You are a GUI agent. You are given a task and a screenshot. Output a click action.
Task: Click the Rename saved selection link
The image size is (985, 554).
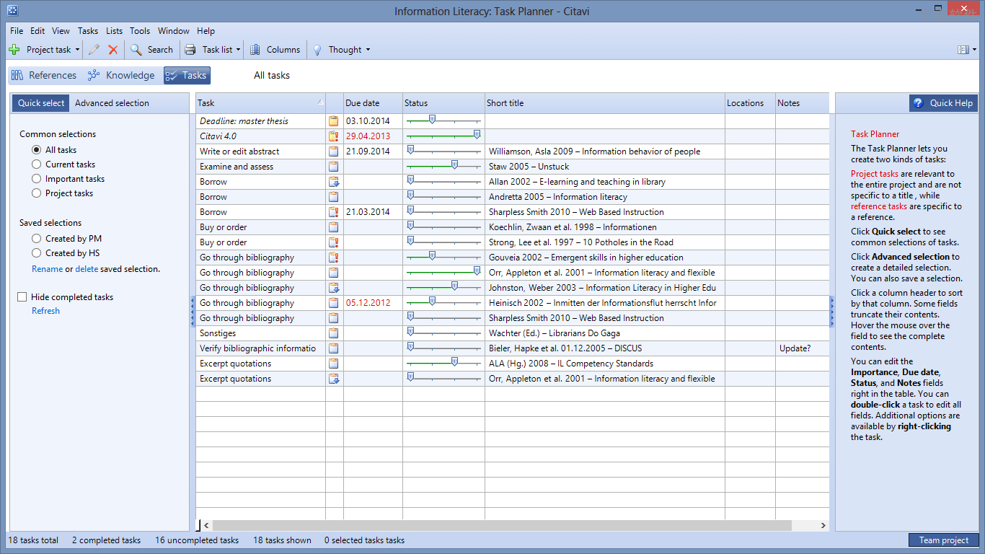click(x=47, y=269)
